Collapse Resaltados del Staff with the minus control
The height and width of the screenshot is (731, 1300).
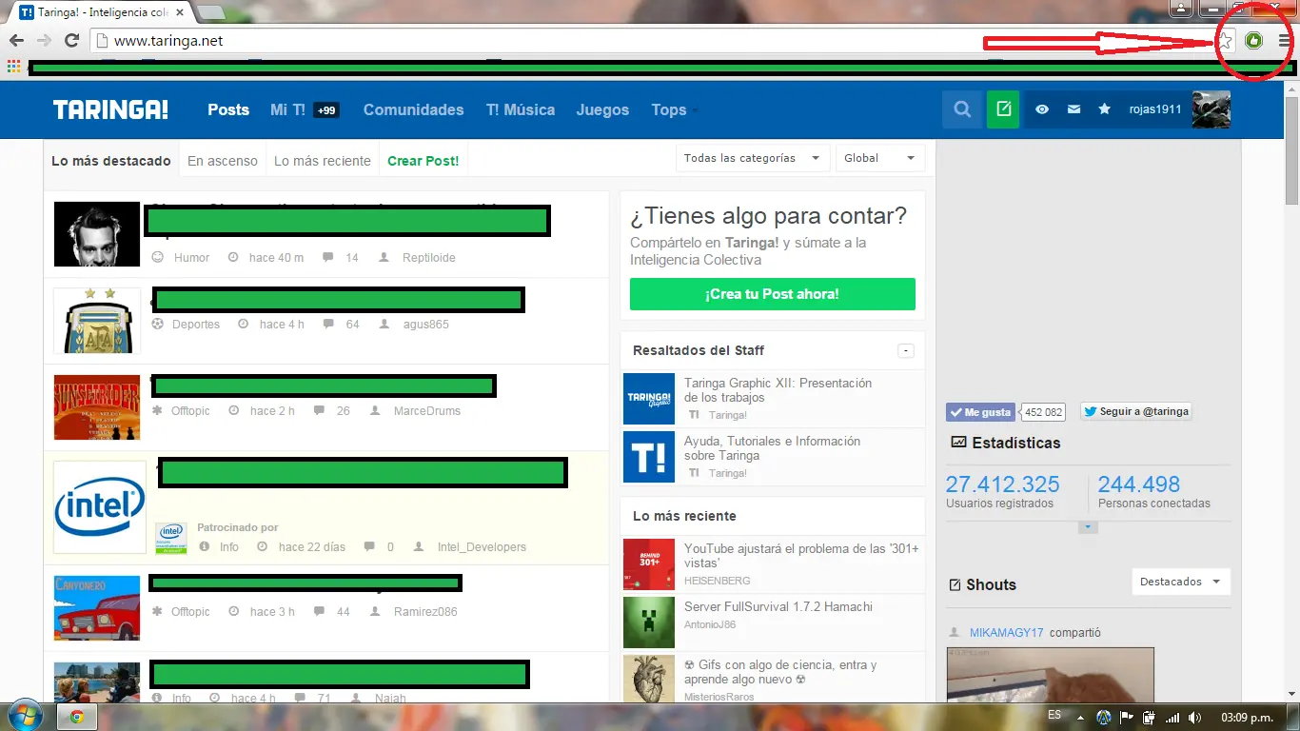click(x=905, y=350)
